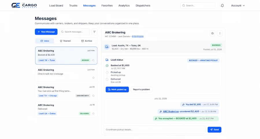Open the Analytics page
Viewport: 260px width, 139px height.
[124, 6]
